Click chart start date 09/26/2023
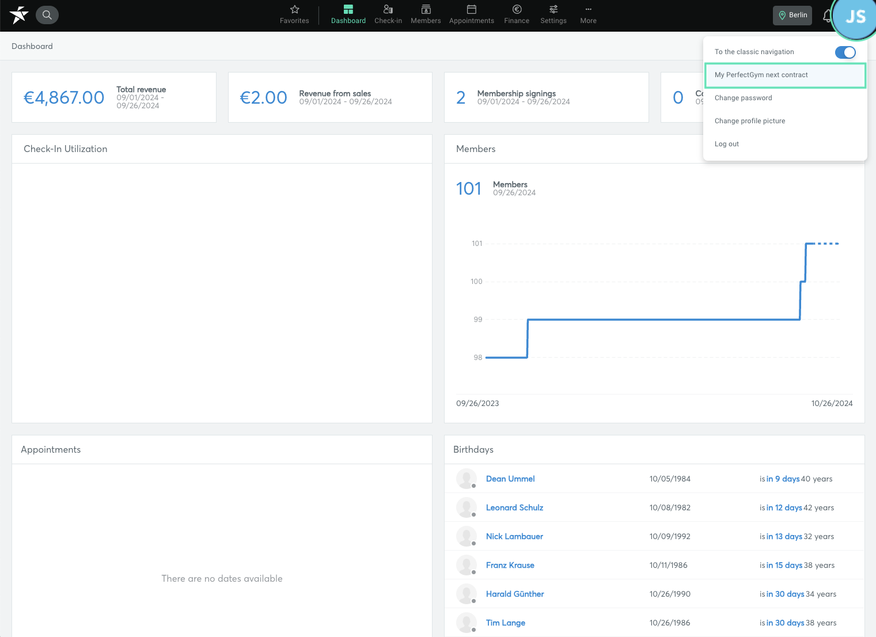876x637 pixels. [x=477, y=403]
